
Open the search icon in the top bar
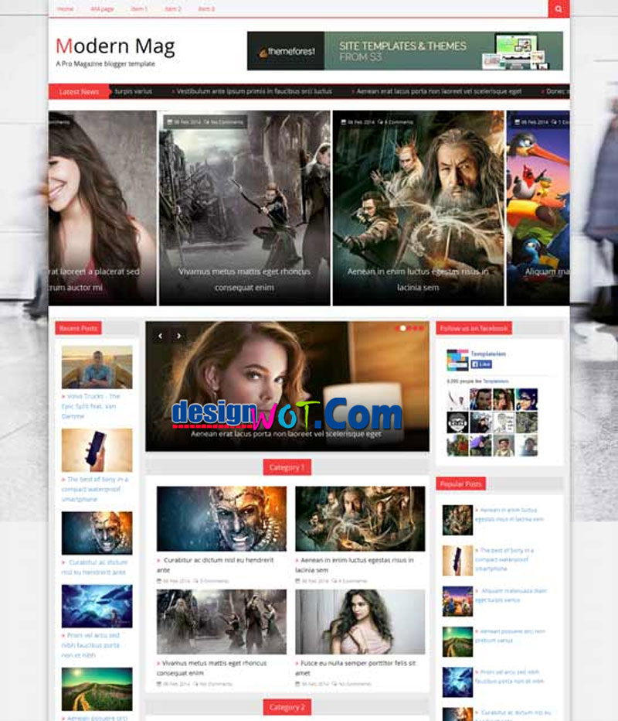(559, 9)
